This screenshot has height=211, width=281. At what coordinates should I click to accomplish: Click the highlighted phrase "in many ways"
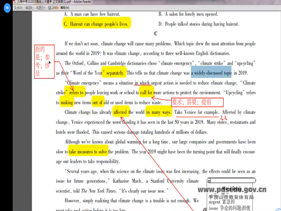click(x=159, y=113)
